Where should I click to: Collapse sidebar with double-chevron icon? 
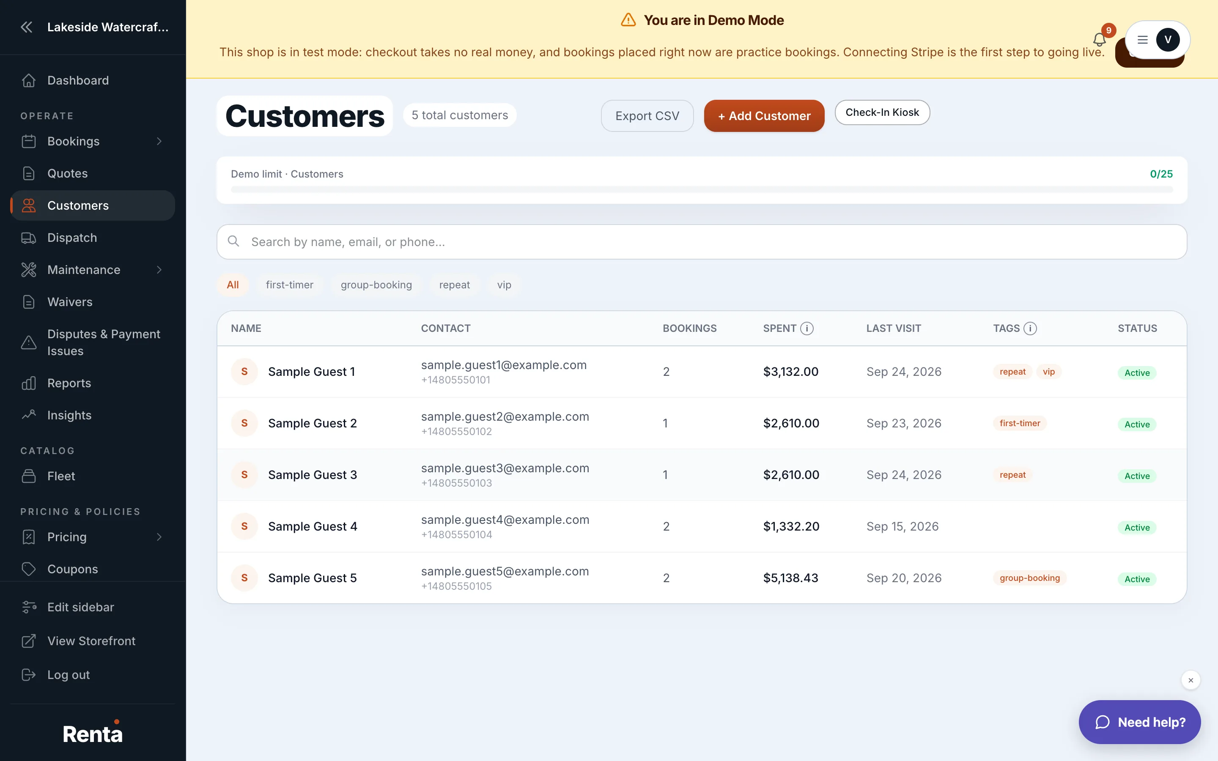(27, 27)
